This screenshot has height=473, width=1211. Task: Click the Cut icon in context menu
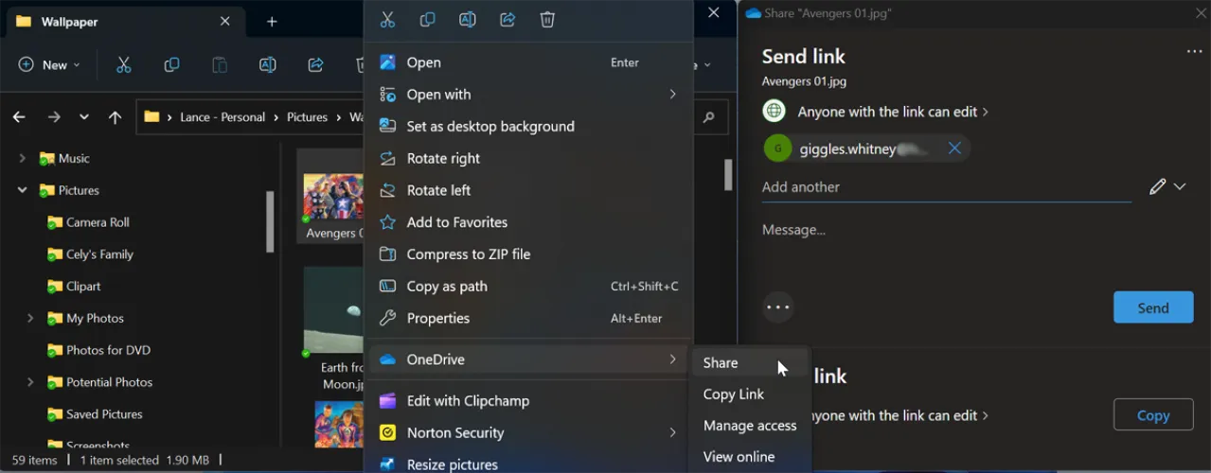point(387,20)
